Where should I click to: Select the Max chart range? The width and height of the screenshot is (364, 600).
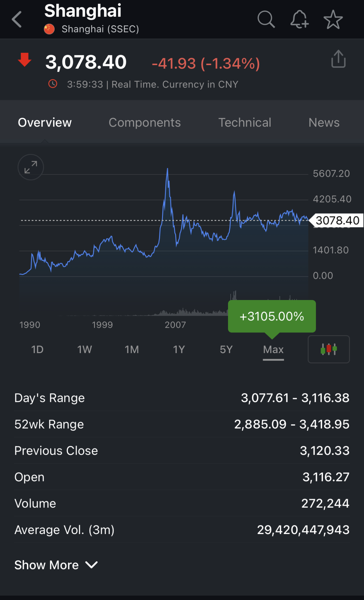(273, 349)
